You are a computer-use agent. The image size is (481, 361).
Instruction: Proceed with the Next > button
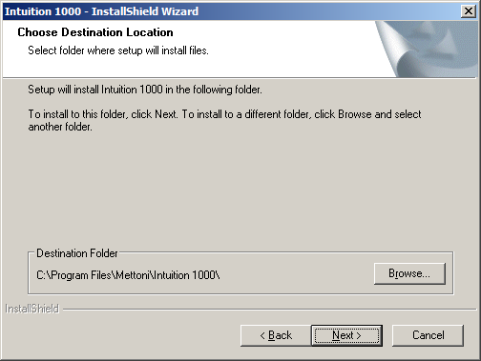(346, 335)
